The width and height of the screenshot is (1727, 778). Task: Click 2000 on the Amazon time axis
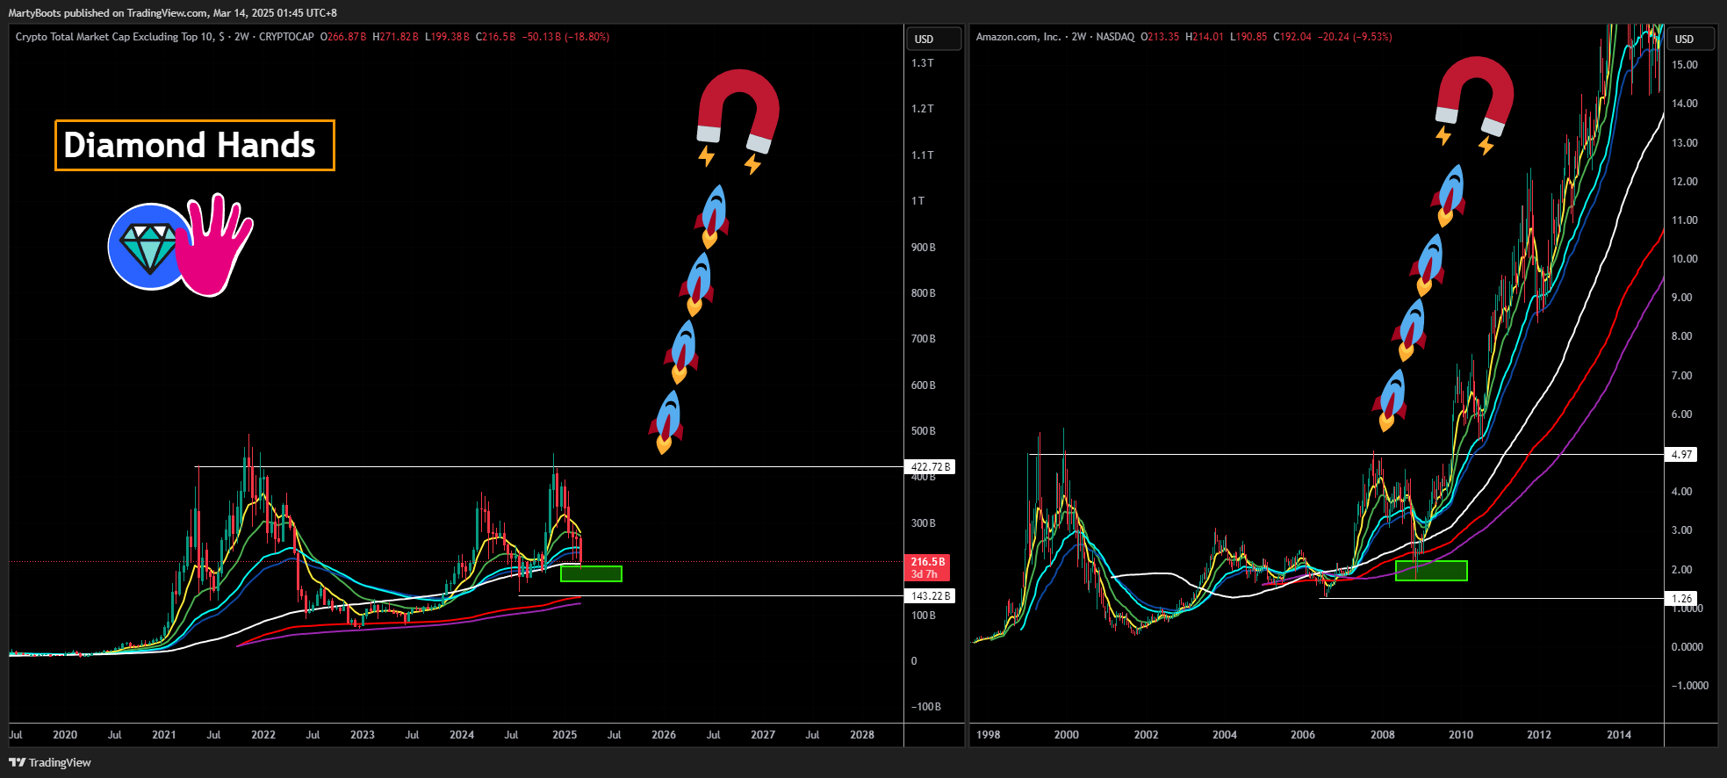coord(1067,735)
